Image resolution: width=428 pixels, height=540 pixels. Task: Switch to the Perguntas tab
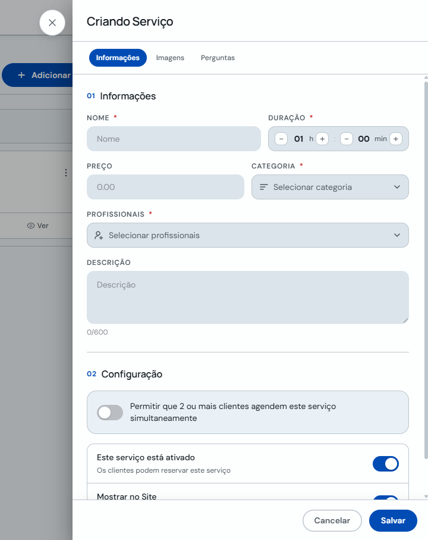(x=218, y=58)
